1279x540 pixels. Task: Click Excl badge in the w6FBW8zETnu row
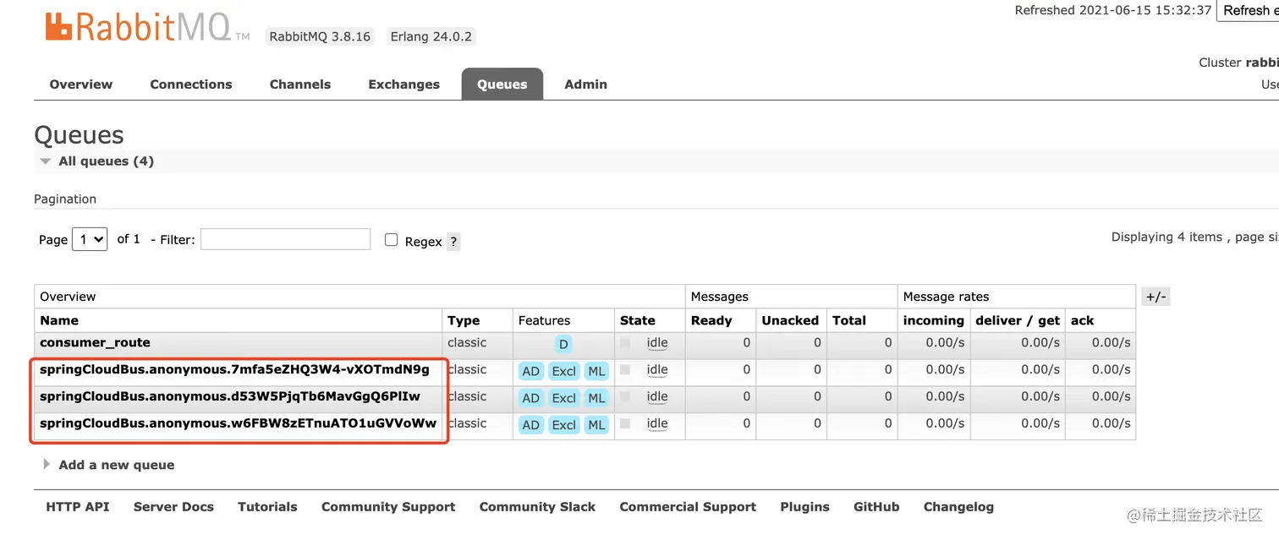click(x=563, y=425)
